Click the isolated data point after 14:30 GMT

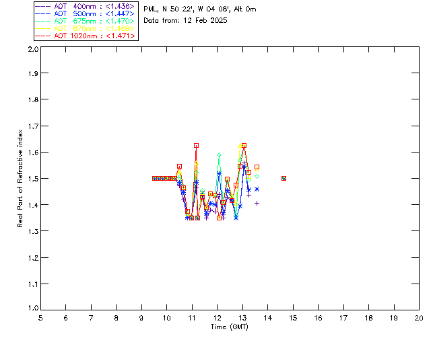284,178
